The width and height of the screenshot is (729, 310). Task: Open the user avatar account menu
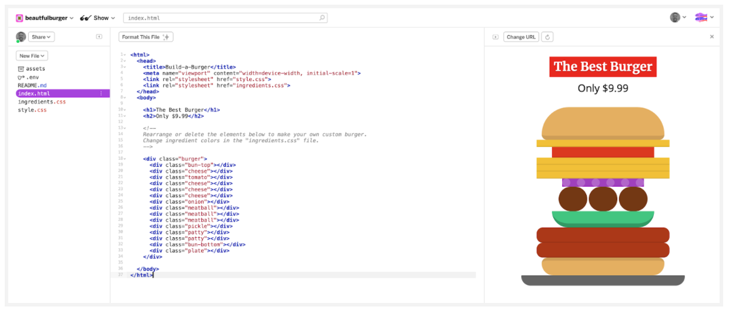pyautogui.click(x=678, y=18)
